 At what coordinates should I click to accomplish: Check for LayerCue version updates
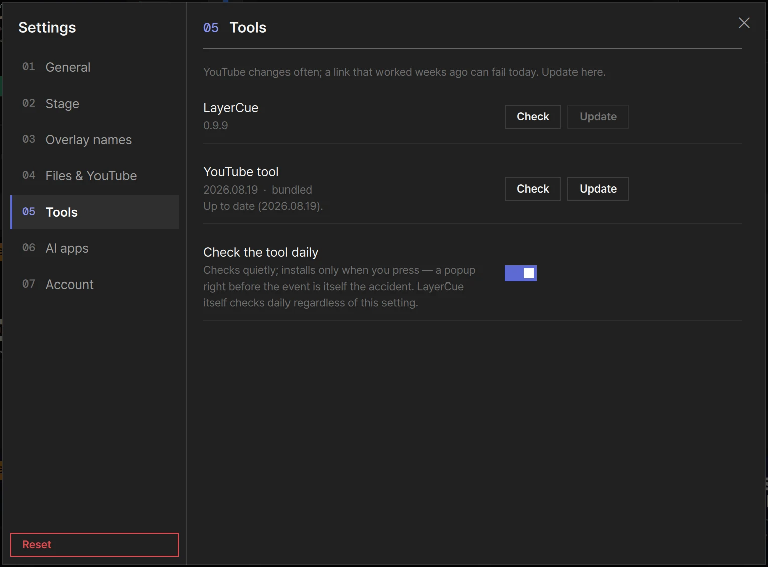click(x=533, y=117)
